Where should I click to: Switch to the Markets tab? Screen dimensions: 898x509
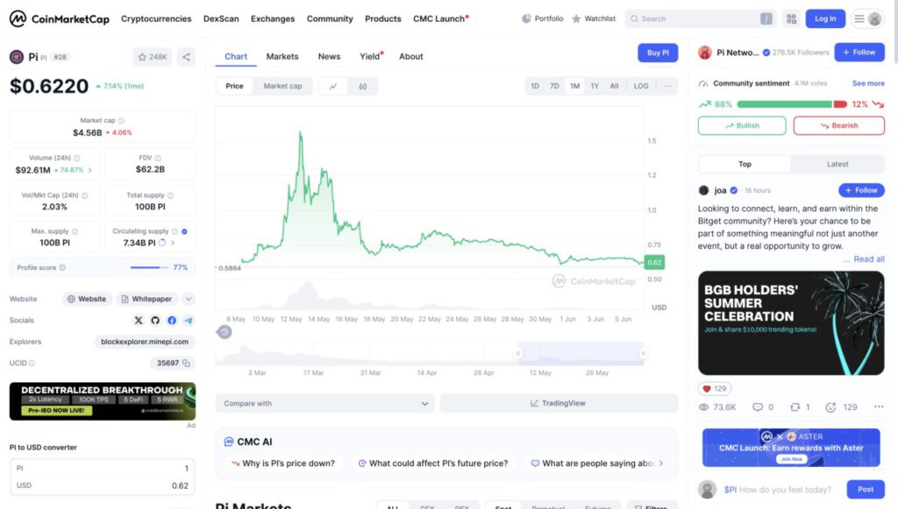(x=282, y=56)
